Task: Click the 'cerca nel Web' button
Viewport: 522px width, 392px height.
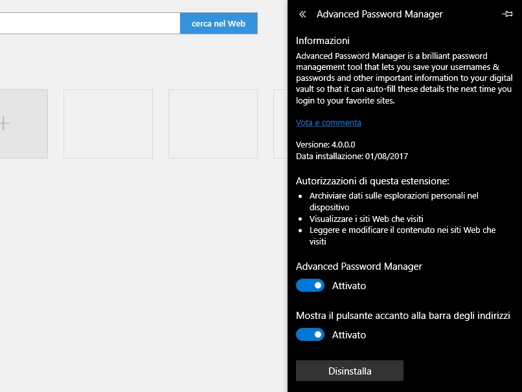Action: click(x=218, y=23)
